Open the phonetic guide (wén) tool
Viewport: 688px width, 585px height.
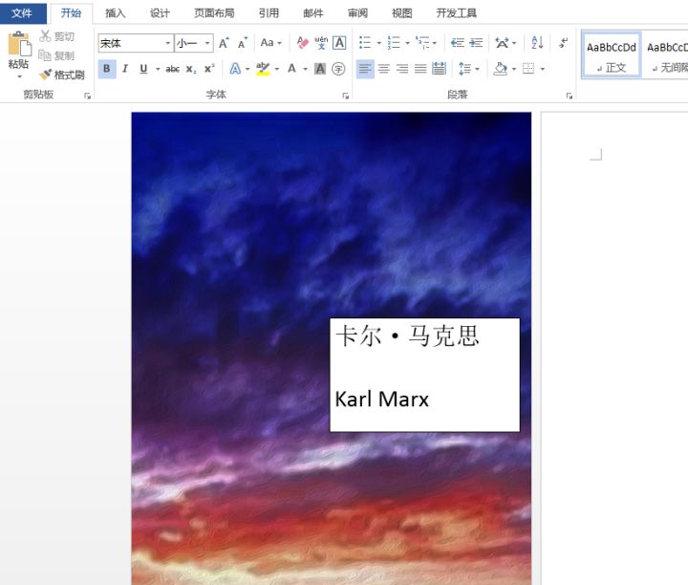321,43
